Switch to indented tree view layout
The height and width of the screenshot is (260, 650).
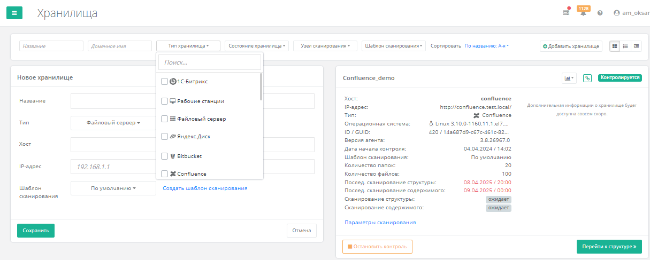tap(636, 46)
